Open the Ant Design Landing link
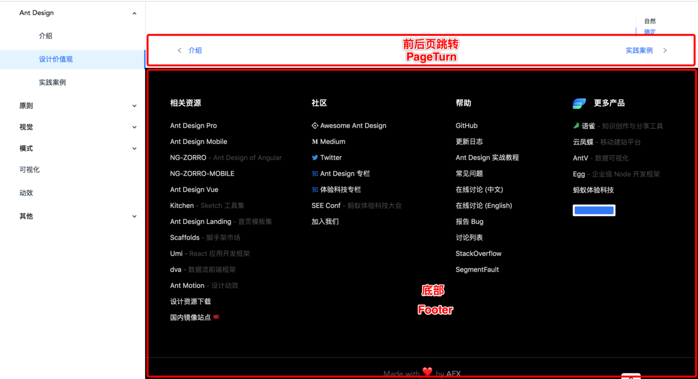698x379 pixels. point(221,222)
